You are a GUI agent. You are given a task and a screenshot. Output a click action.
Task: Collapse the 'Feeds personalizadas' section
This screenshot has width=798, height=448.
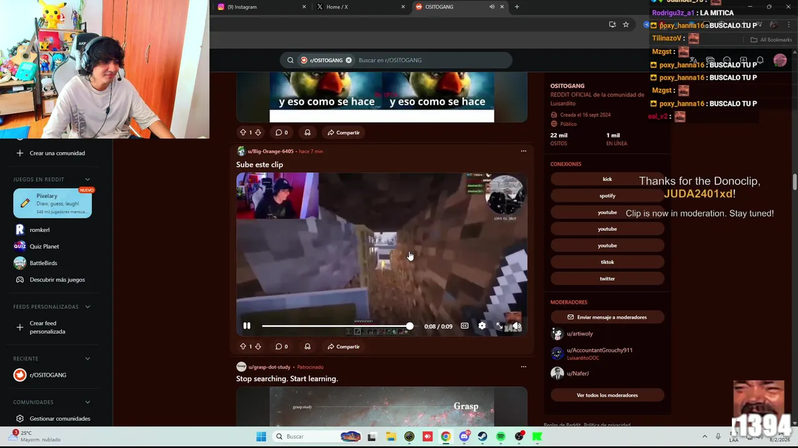pyautogui.click(x=87, y=307)
